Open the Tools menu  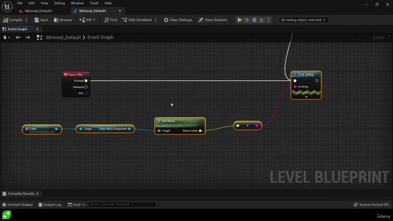94,3
